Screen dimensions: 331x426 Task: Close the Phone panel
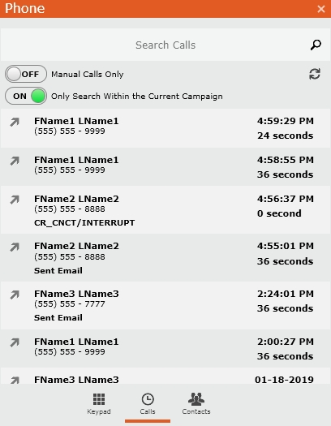(321, 9)
